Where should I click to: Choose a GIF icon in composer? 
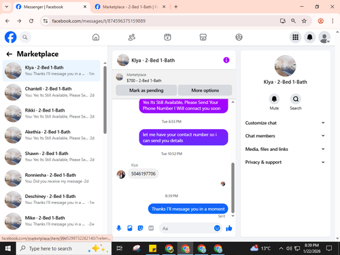[x=151, y=228]
